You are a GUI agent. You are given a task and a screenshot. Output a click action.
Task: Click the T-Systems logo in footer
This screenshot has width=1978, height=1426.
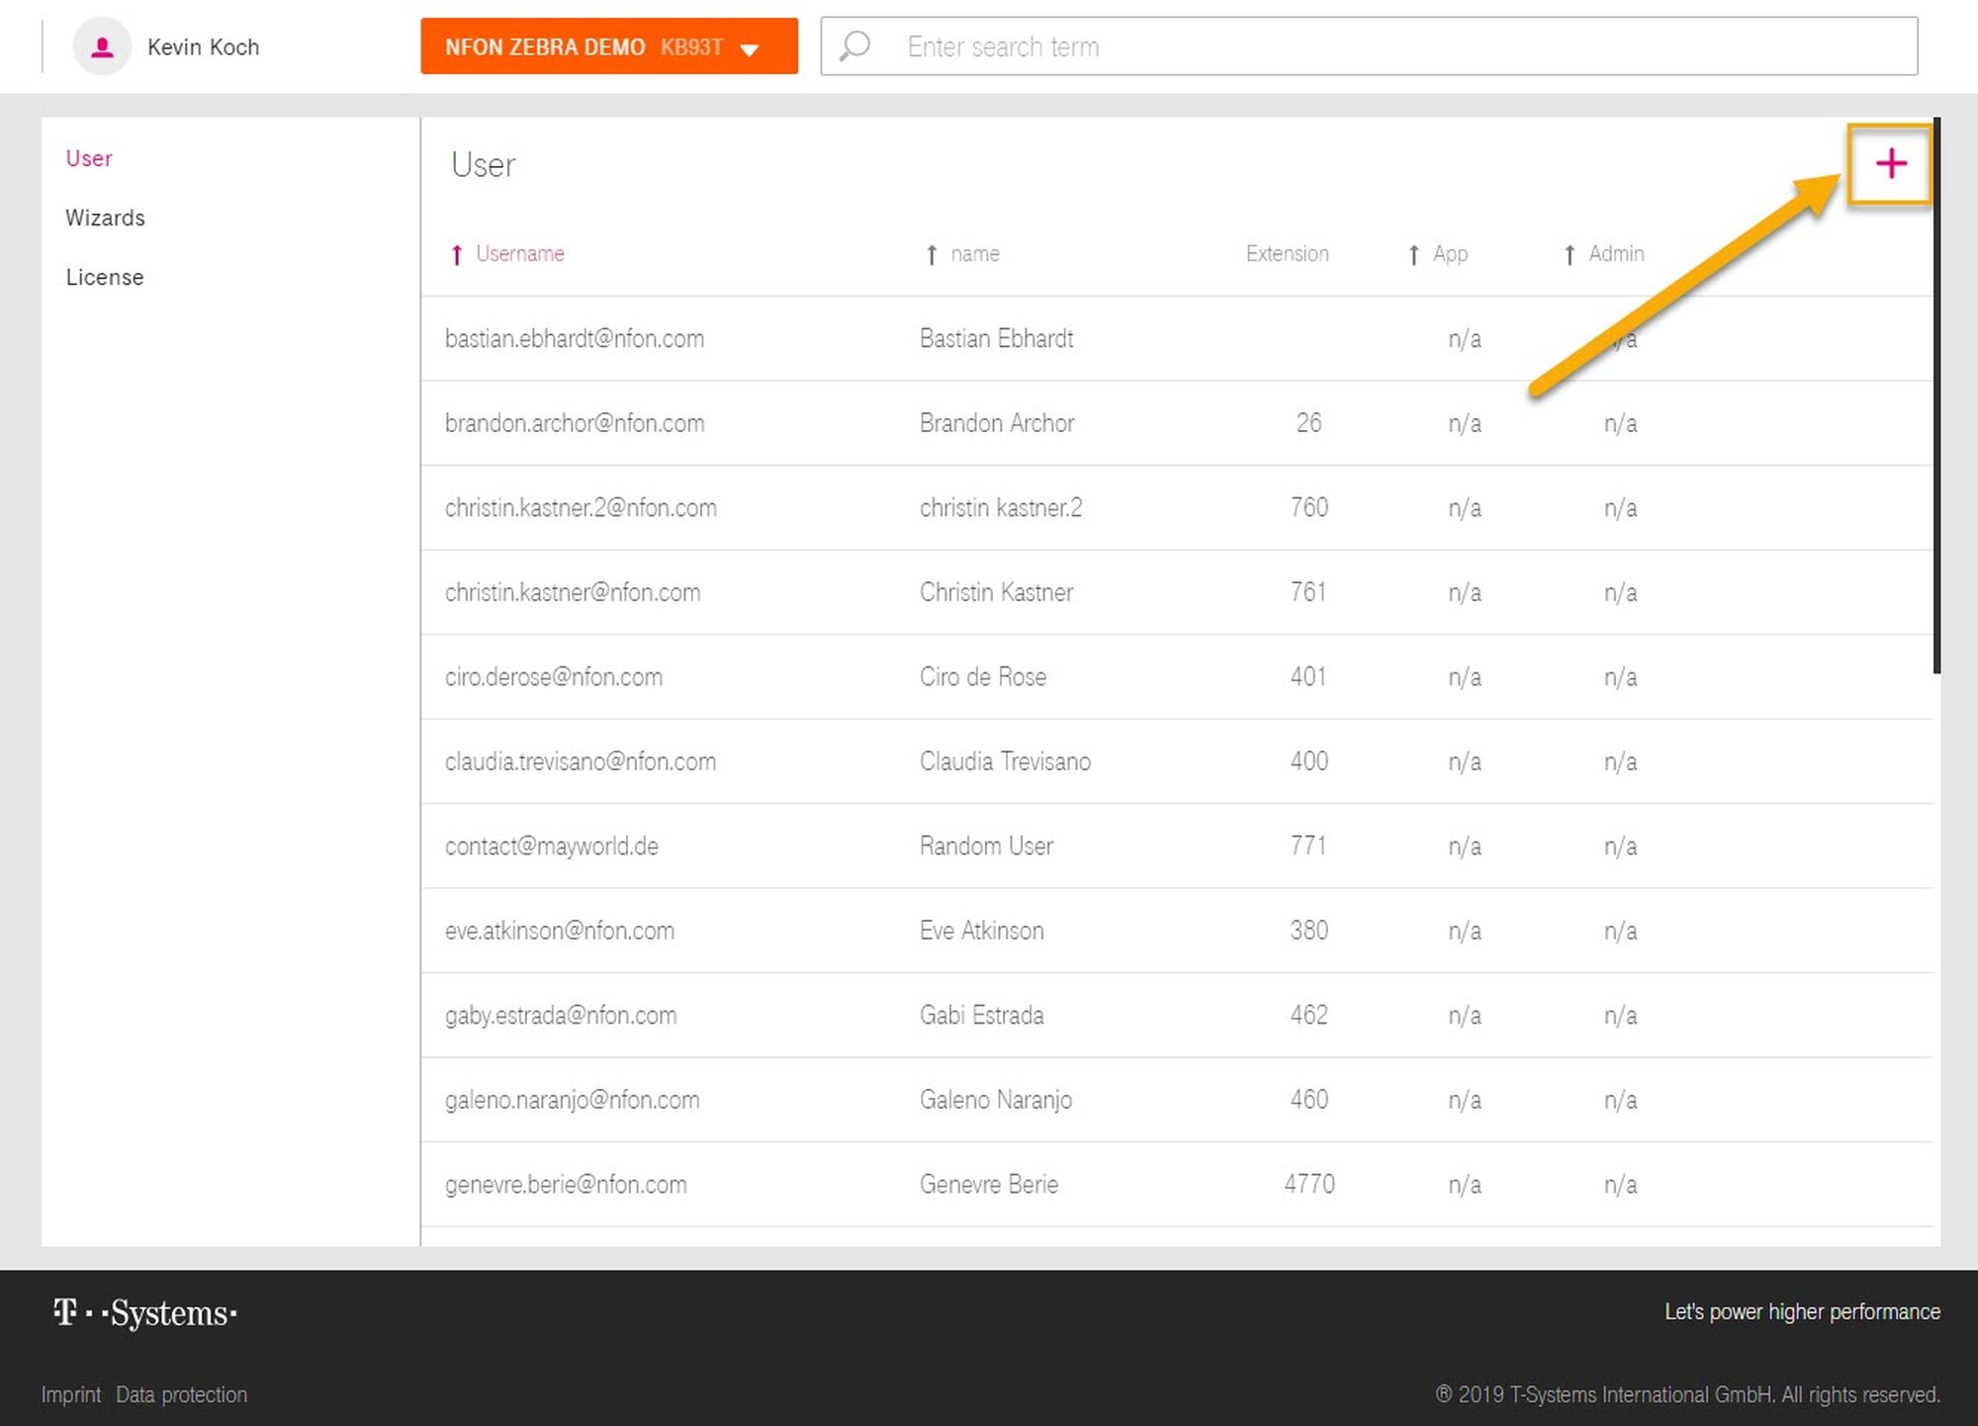(145, 1313)
